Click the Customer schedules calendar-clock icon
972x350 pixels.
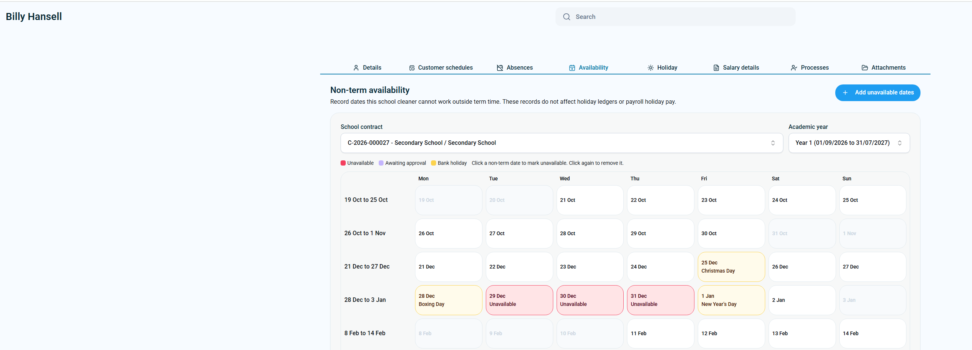click(x=412, y=68)
